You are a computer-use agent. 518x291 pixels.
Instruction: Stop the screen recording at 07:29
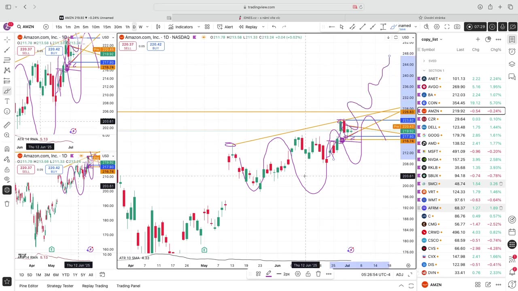click(469, 27)
